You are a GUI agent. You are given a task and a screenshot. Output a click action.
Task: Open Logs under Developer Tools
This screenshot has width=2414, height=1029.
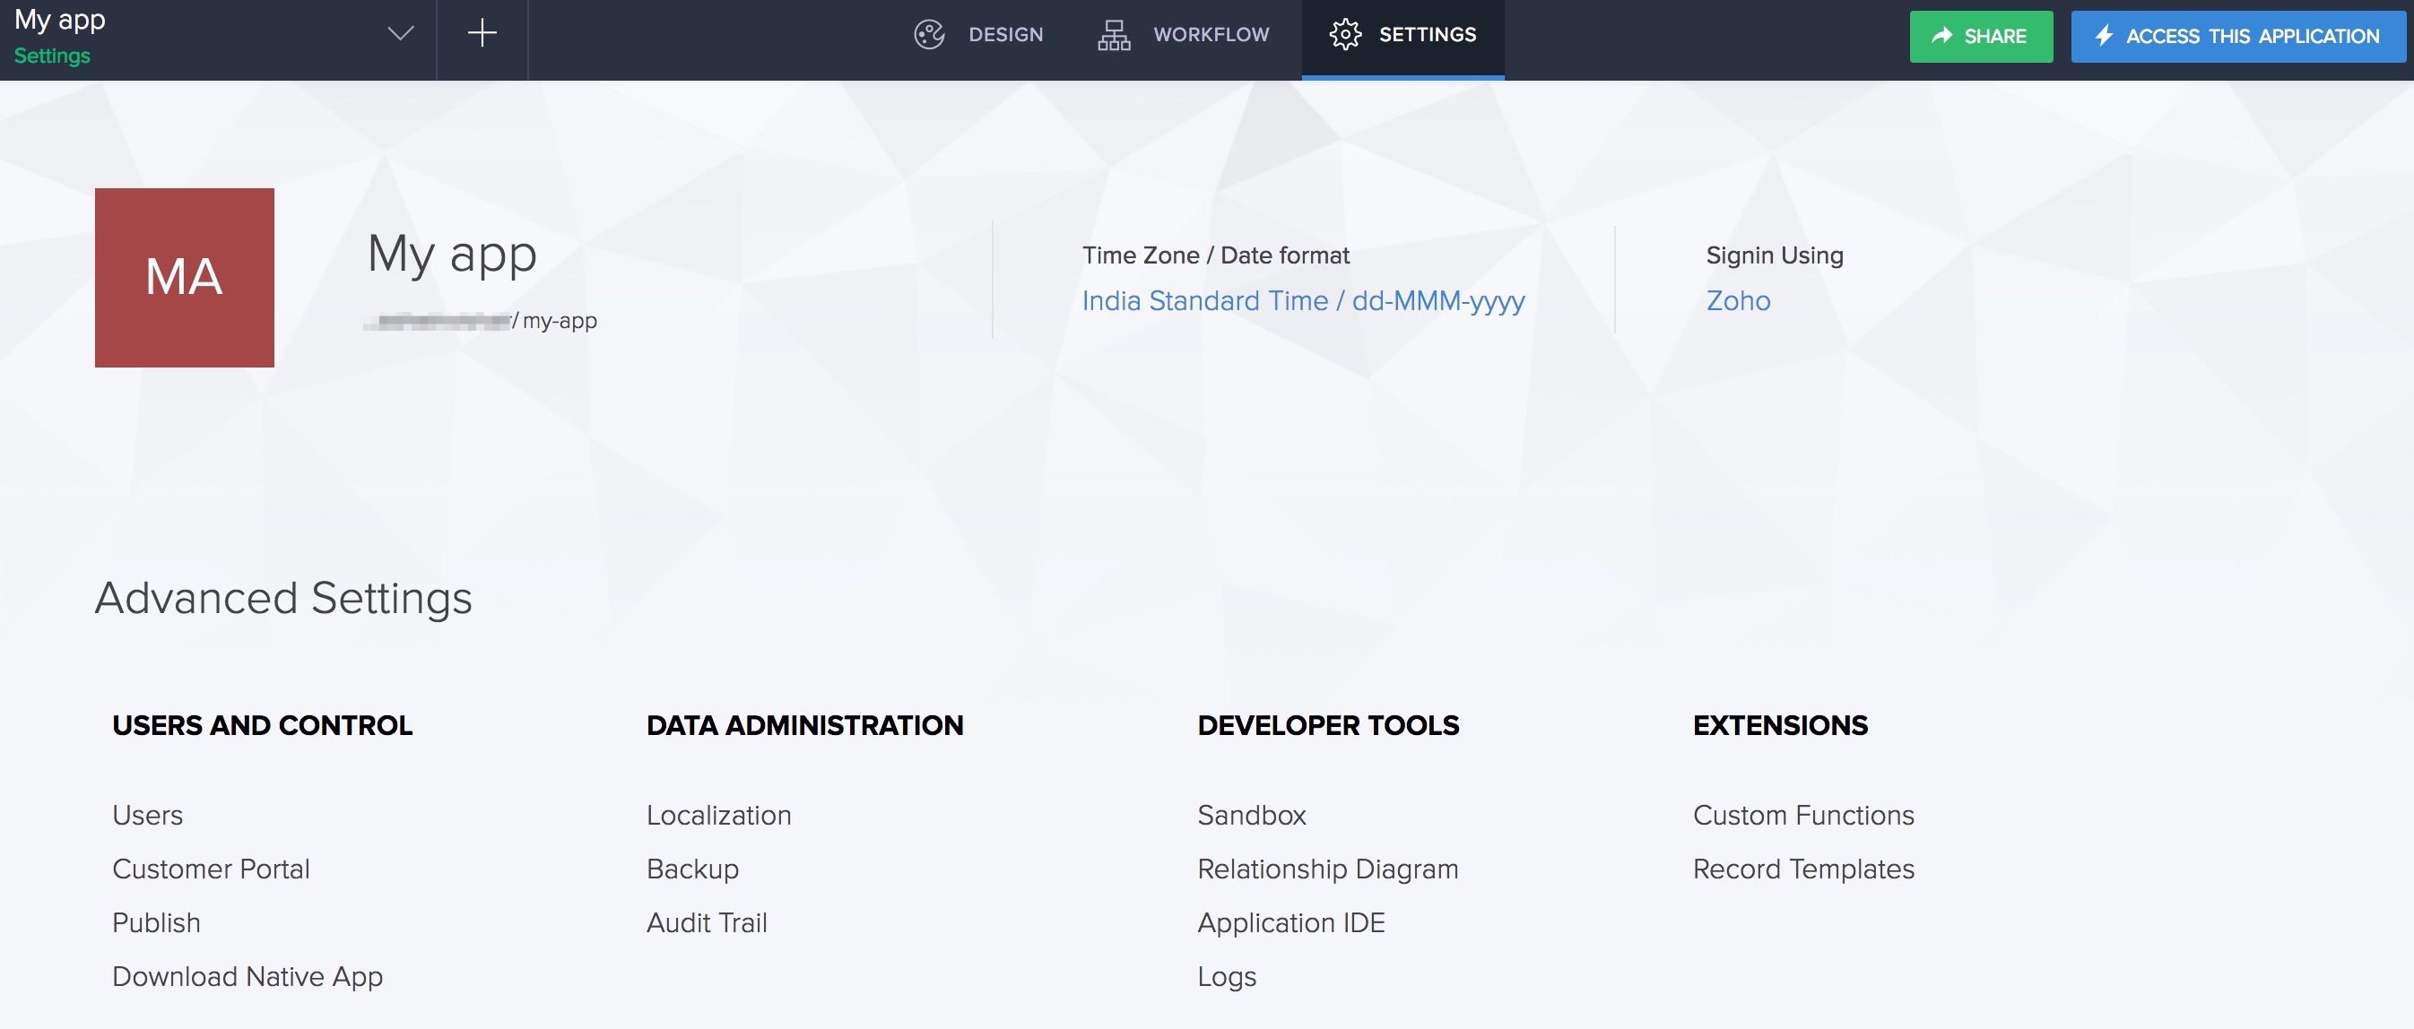[x=1227, y=977]
